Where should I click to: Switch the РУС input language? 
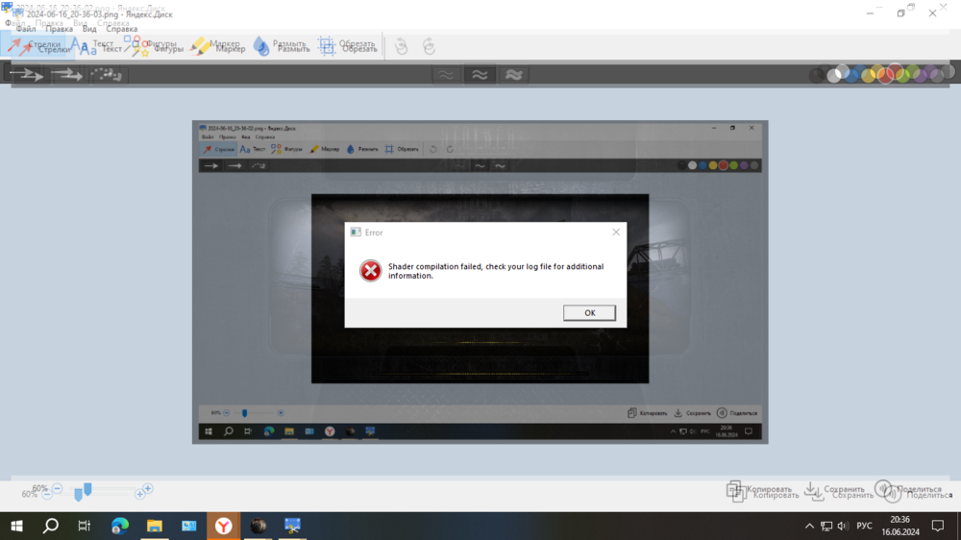click(864, 526)
